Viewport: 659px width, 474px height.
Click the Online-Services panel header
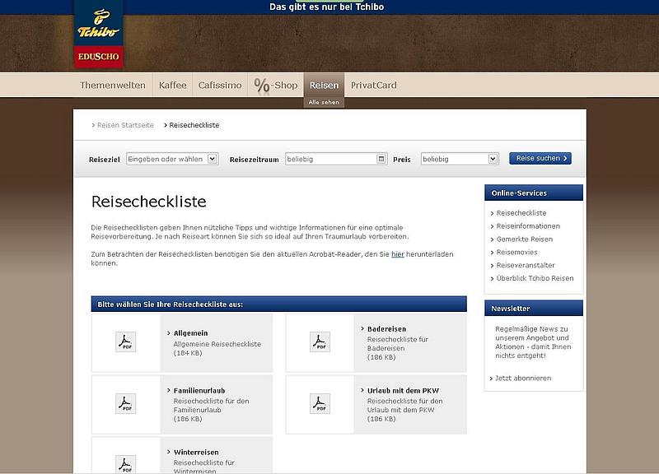(534, 193)
